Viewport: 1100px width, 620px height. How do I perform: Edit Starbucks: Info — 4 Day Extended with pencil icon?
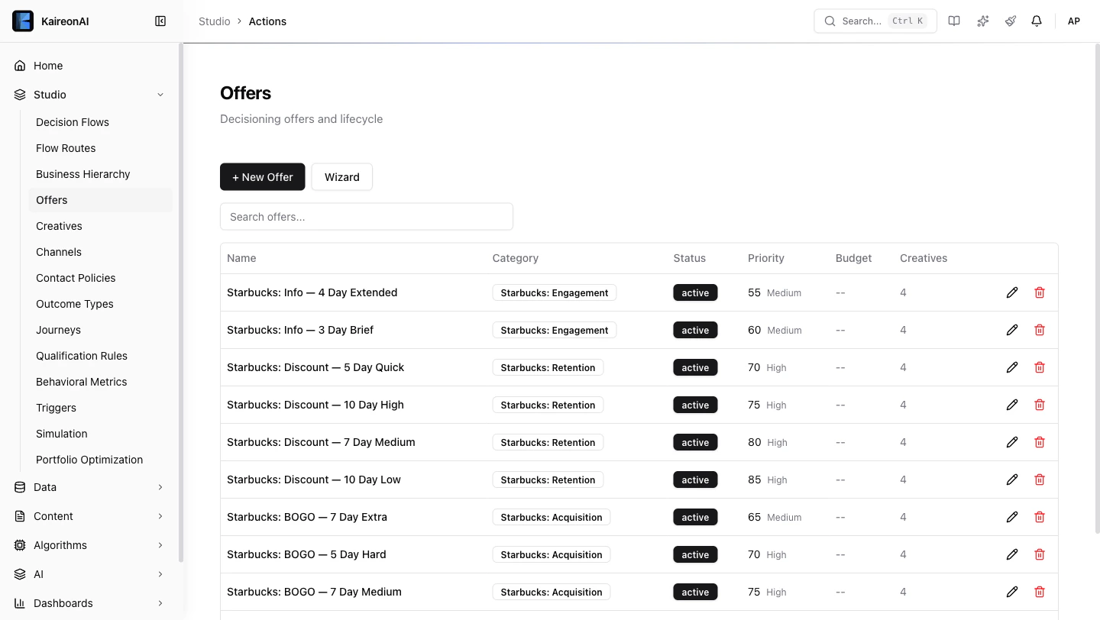pos(1012,292)
